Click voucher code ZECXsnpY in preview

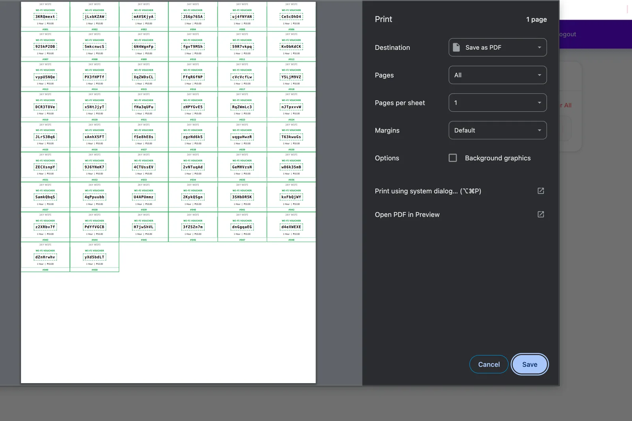coord(45,167)
